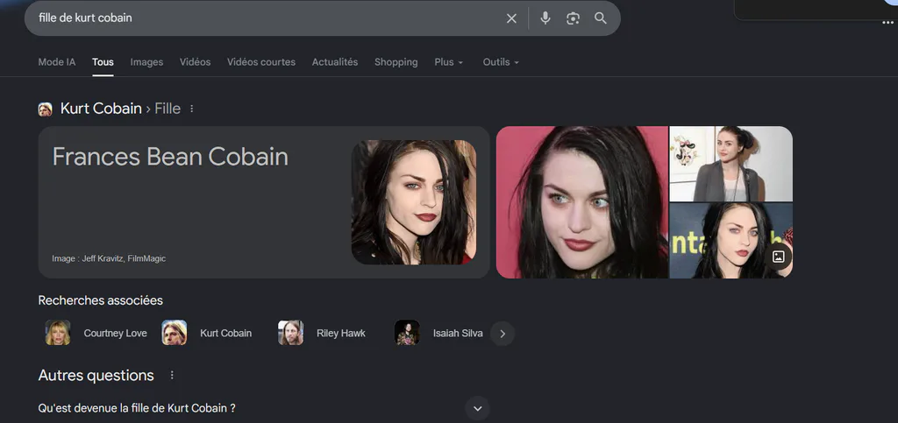Open Google Lens image search icon
898x423 pixels.
pyautogui.click(x=573, y=18)
